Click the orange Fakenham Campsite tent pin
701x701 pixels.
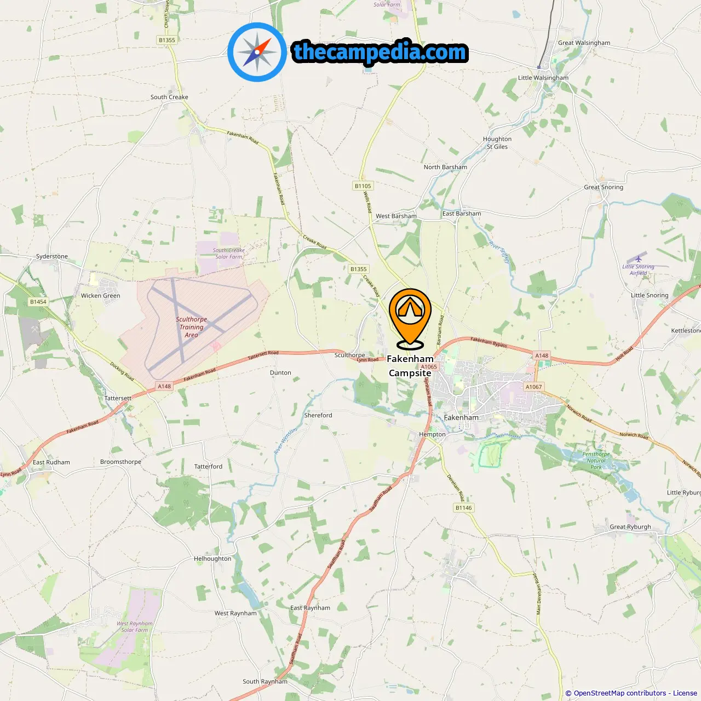410,318
